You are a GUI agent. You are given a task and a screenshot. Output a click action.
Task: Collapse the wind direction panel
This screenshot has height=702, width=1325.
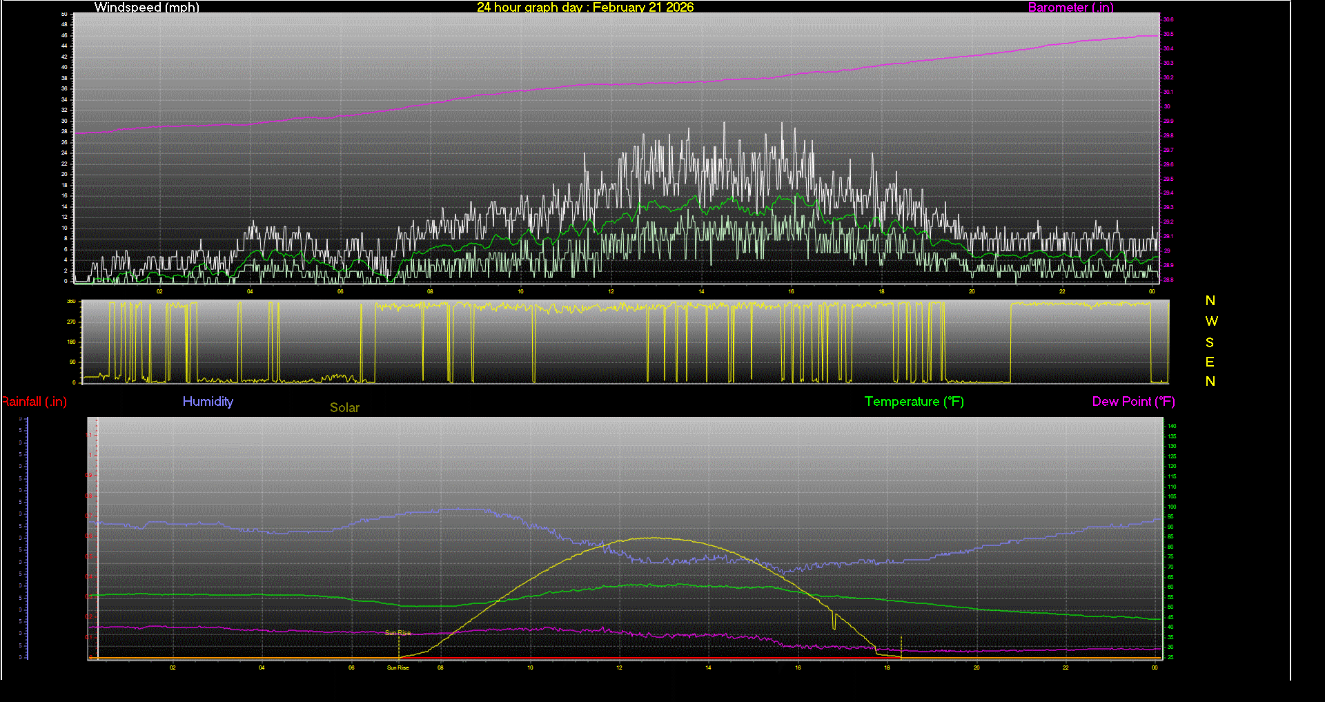621,342
